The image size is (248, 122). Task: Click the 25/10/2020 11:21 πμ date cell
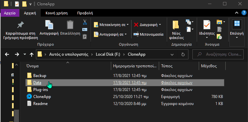tap(131, 96)
